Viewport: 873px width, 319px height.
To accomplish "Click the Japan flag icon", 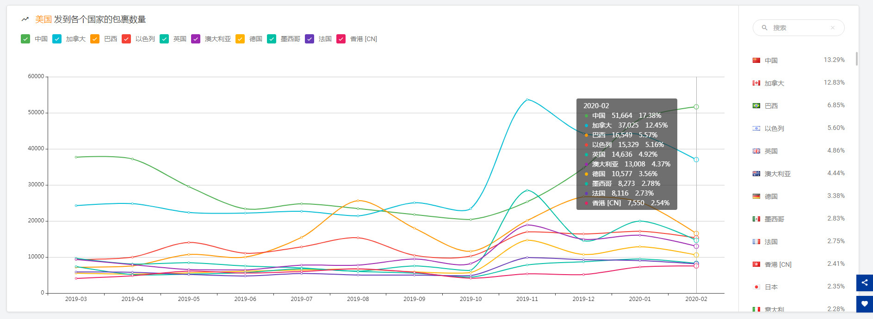I will 756,287.
